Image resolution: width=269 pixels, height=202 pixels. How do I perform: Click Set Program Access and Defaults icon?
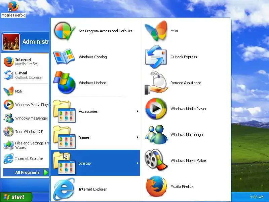(x=64, y=31)
